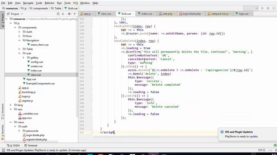The image size is (277, 155).
Task: Click the components breadcrumb in navigation bar
Action: point(39,8)
